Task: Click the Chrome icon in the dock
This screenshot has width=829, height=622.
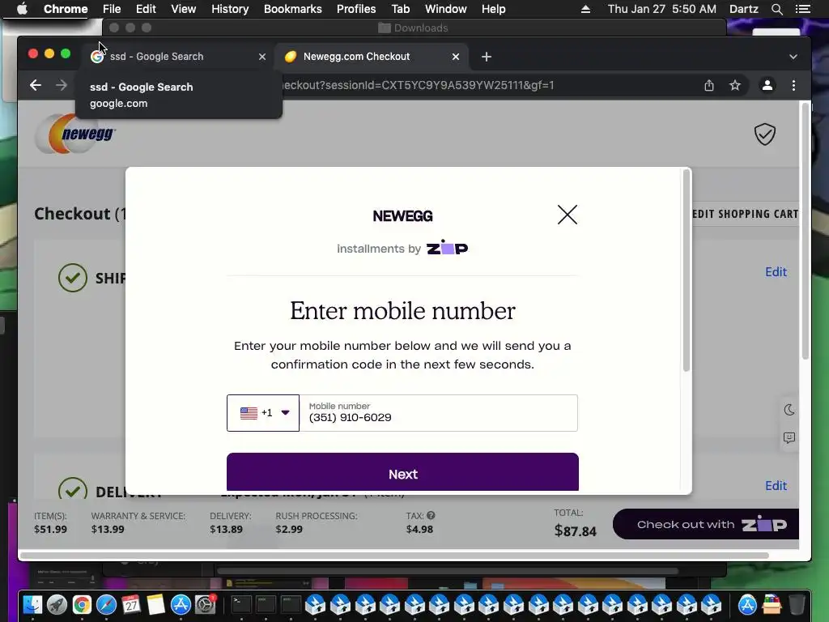Action: coord(82,604)
